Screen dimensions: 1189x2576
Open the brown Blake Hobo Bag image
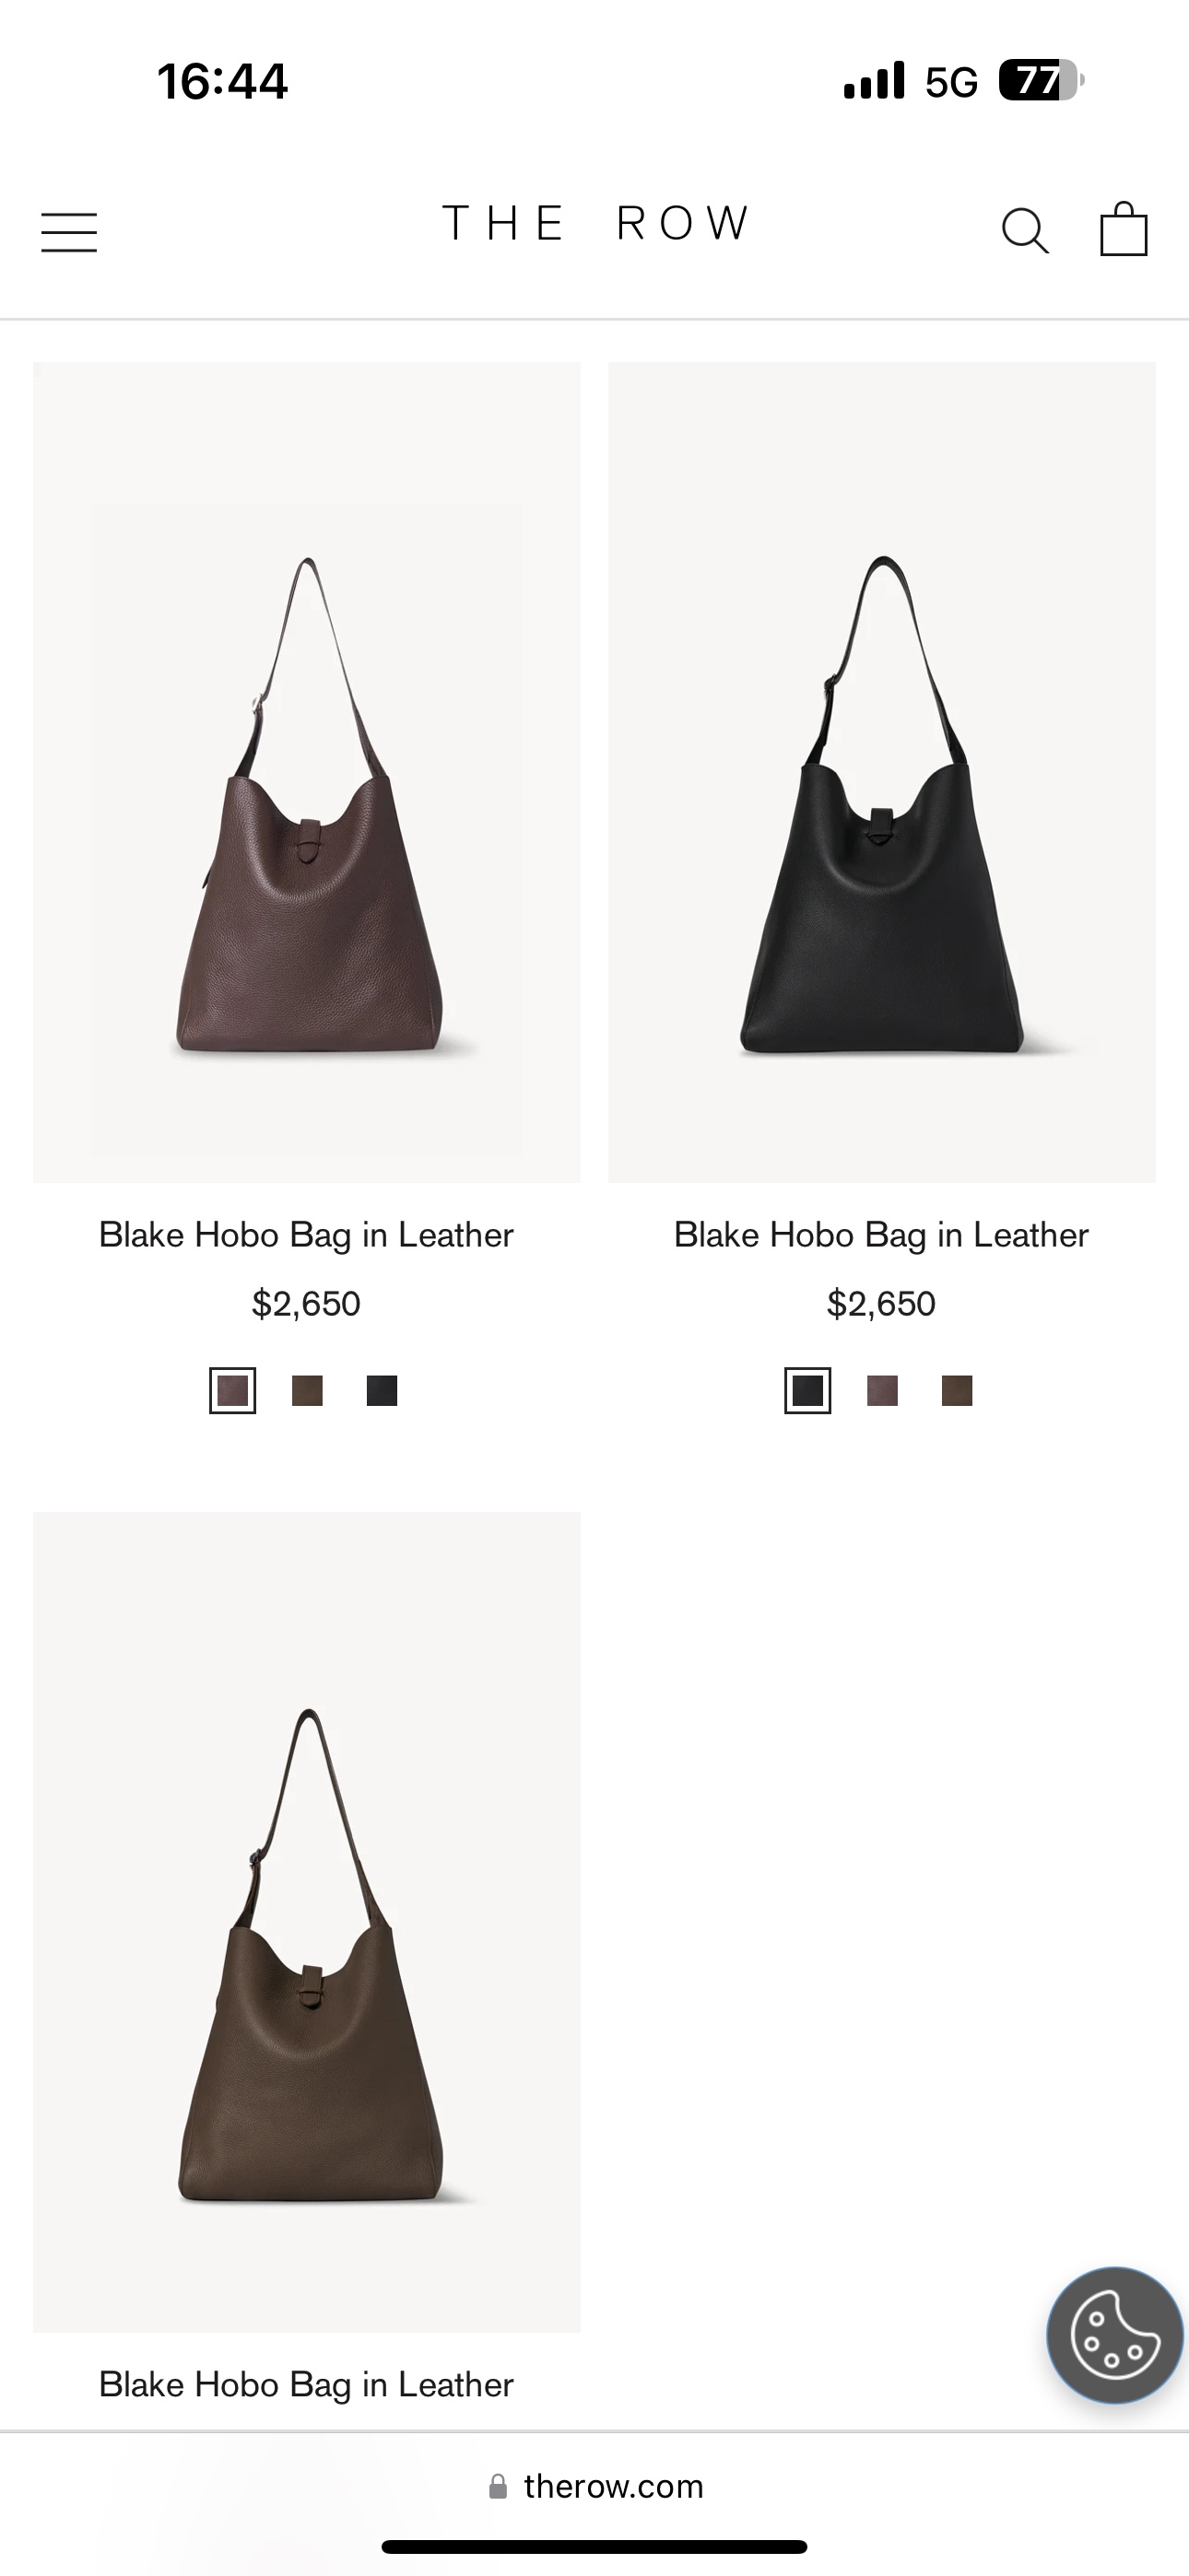point(306,772)
